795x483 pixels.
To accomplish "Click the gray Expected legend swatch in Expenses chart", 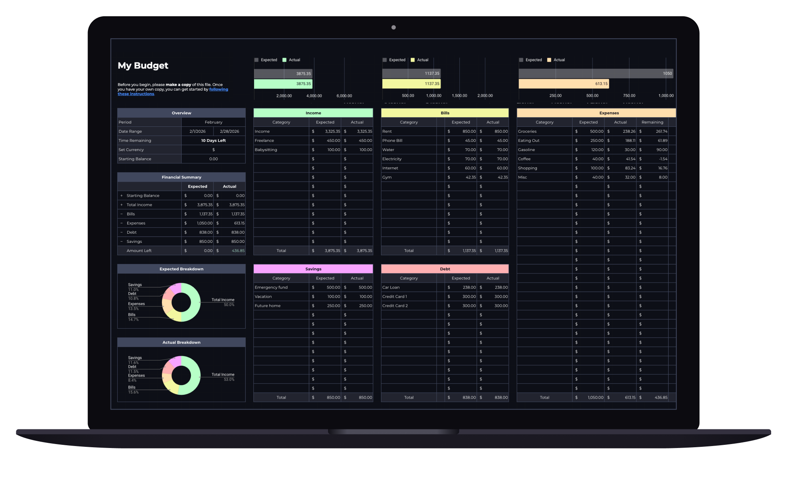I will pyautogui.click(x=521, y=60).
